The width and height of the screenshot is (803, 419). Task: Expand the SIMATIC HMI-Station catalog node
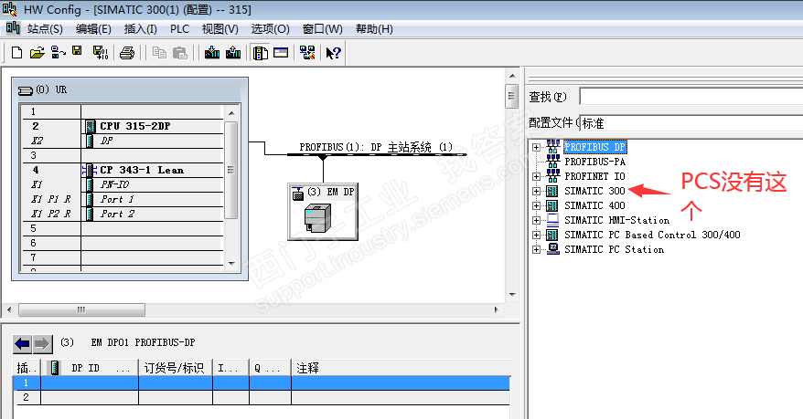(536, 220)
